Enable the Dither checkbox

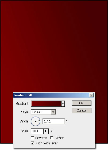(52, 138)
